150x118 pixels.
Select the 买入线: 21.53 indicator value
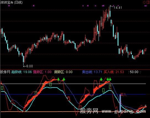114,72
